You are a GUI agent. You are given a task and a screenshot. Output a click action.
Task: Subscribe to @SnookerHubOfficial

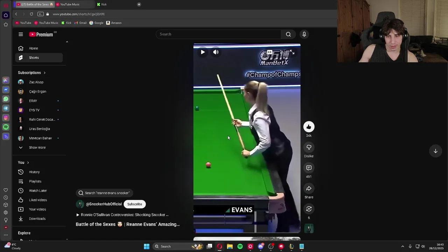tap(134, 204)
